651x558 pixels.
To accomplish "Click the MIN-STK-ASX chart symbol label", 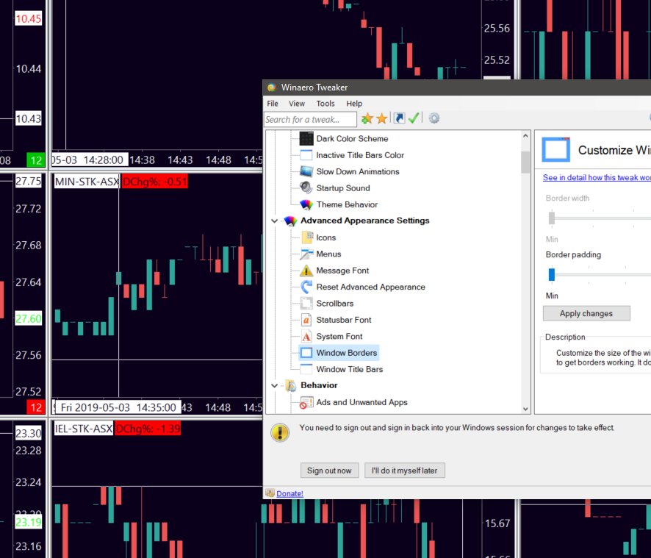I will tap(87, 182).
